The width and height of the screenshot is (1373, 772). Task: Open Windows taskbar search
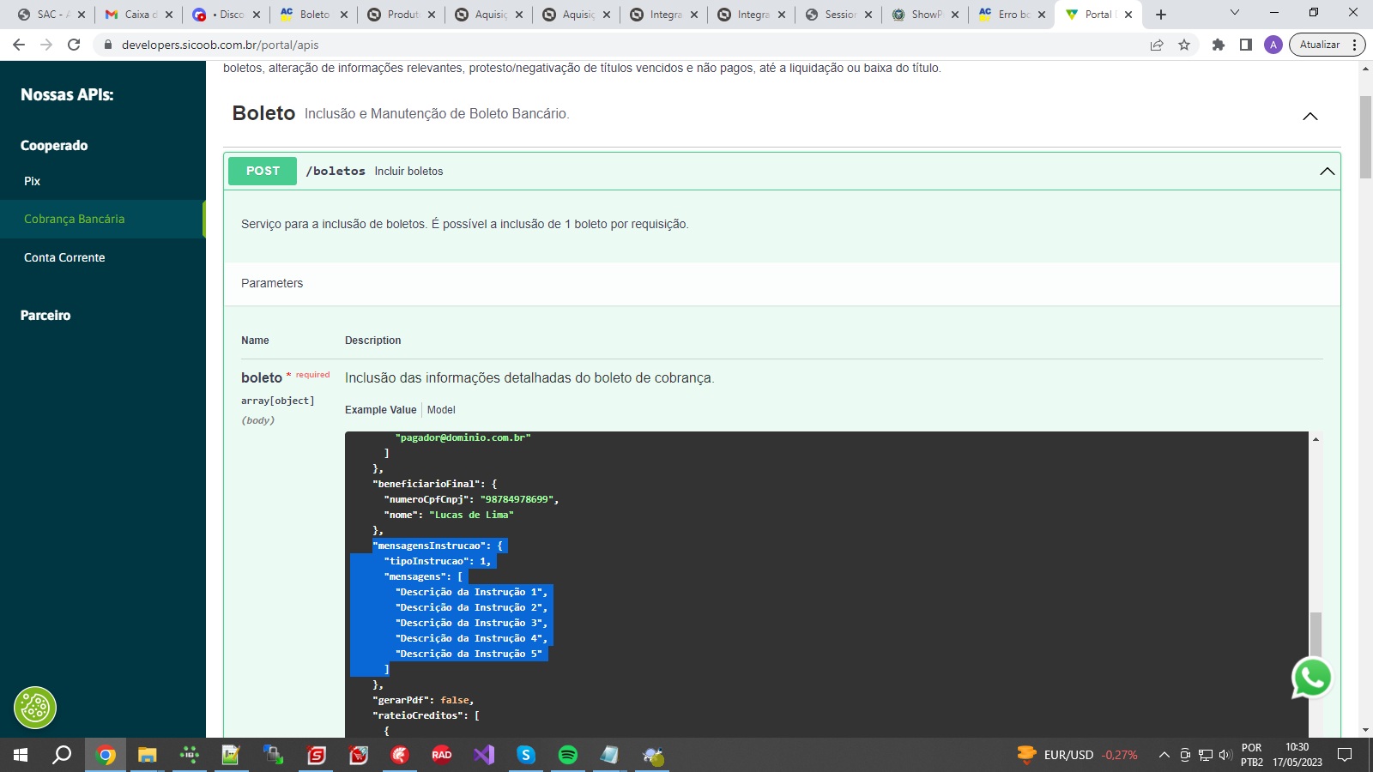62,755
